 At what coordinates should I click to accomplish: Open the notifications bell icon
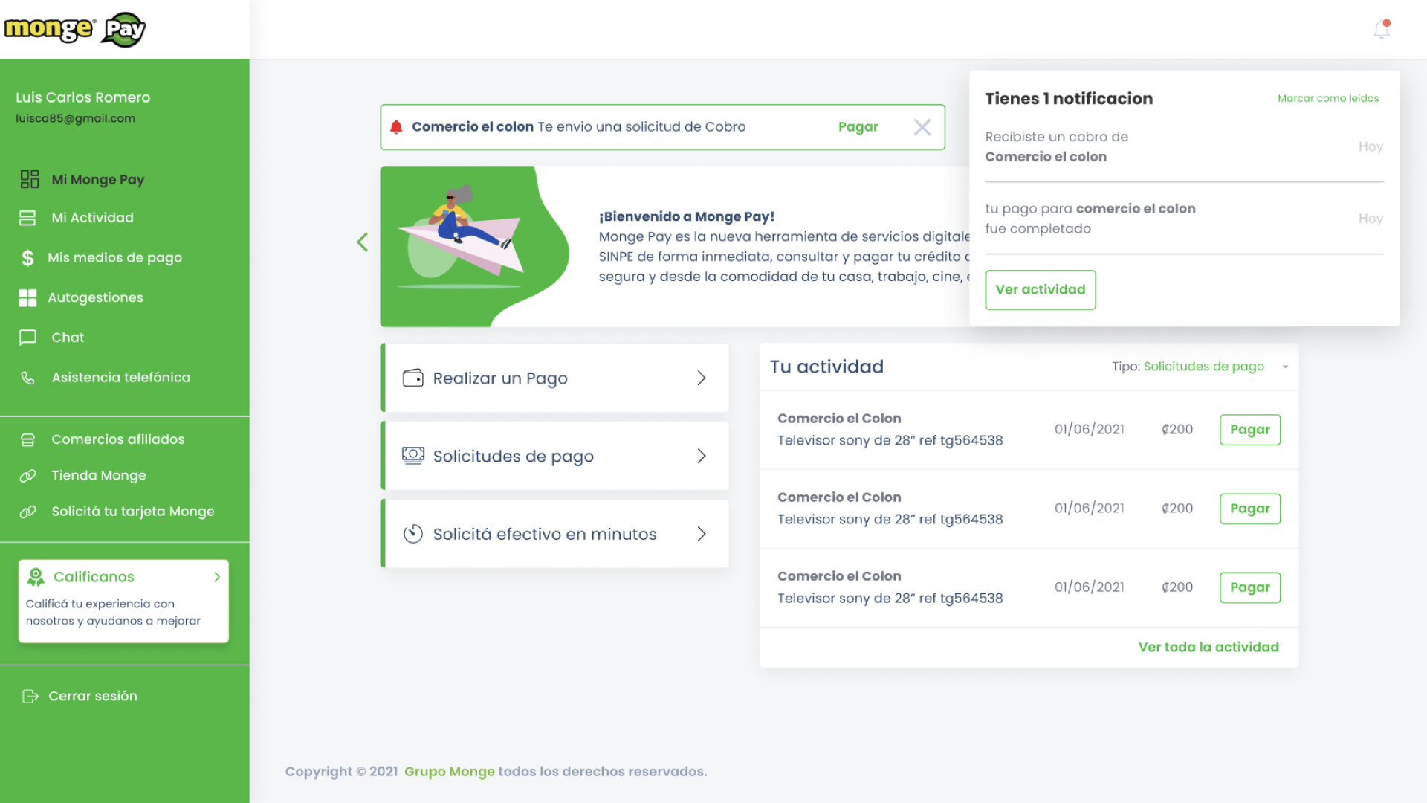(x=1382, y=29)
